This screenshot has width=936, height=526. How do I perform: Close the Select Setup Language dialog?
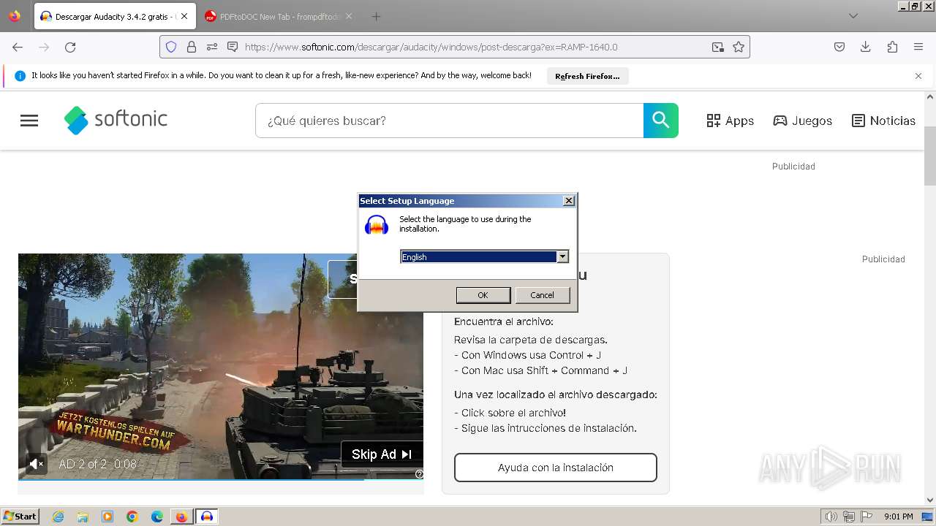(569, 201)
